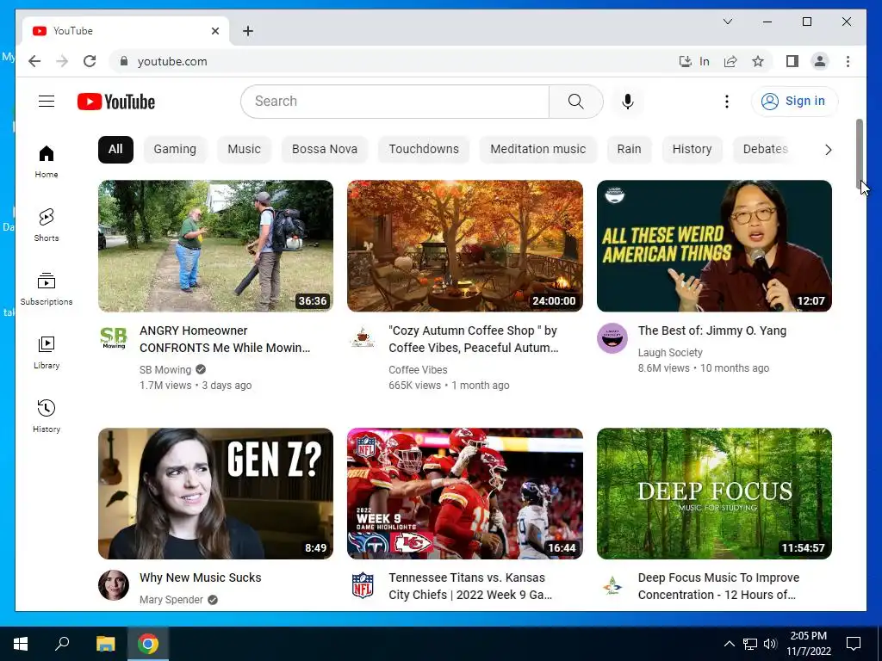Play the ANGRY Homeowner mowing thumbnail
The height and width of the screenshot is (661, 882).
pyautogui.click(x=215, y=245)
